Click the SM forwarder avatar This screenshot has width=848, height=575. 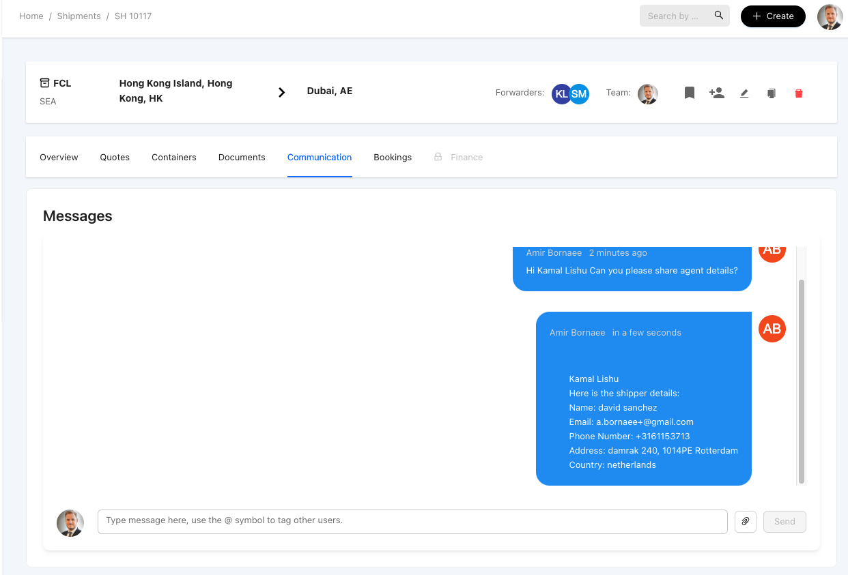coord(580,94)
